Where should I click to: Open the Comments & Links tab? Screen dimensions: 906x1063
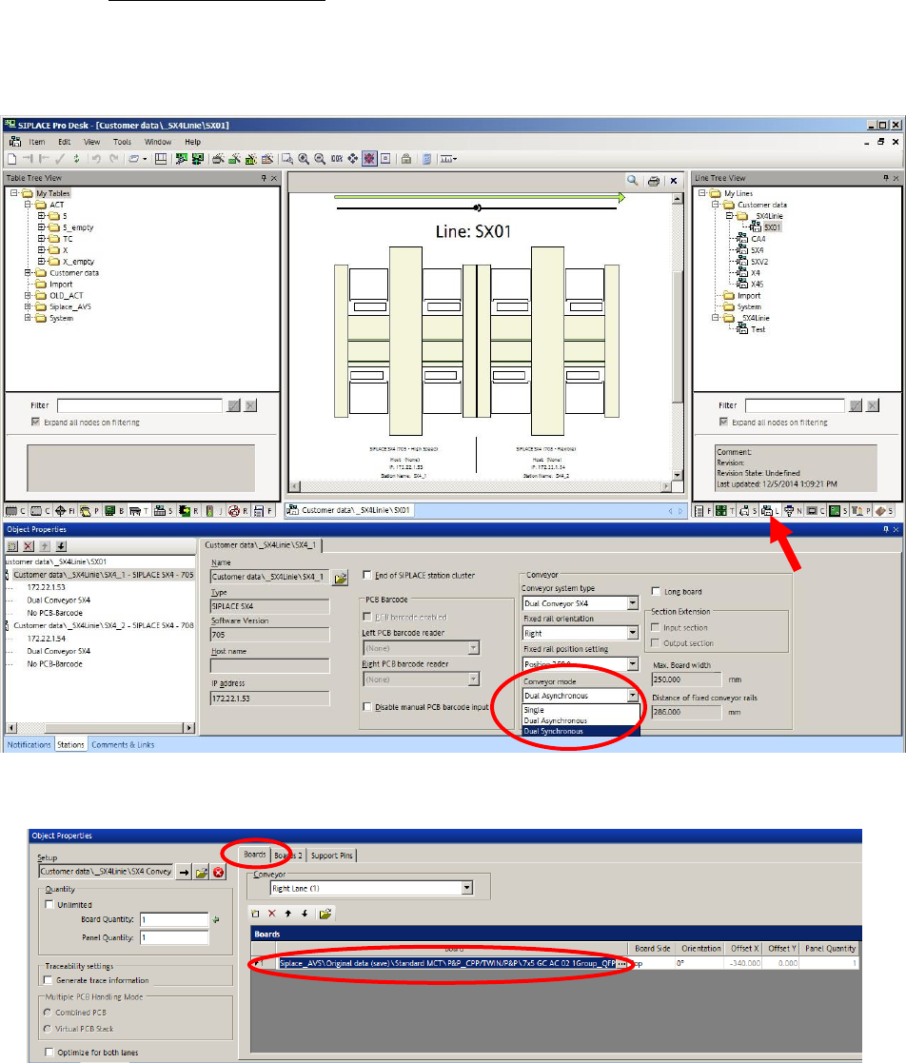(x=123, y=744)
